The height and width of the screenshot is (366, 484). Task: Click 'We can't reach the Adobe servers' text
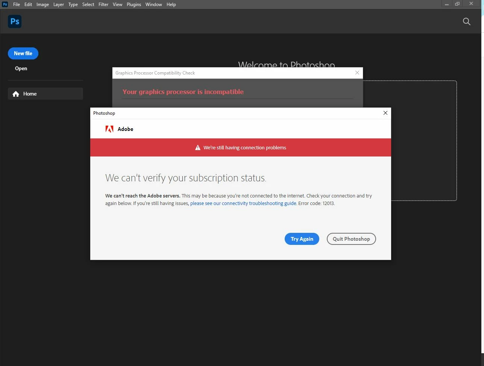tap(143, 196)
